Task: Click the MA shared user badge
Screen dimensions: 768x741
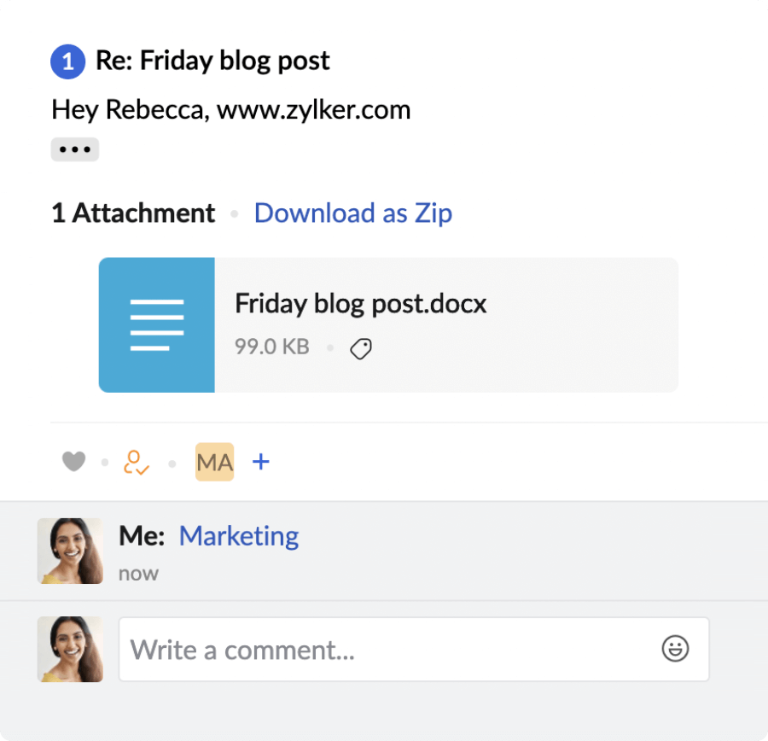Action: [214, 462]
